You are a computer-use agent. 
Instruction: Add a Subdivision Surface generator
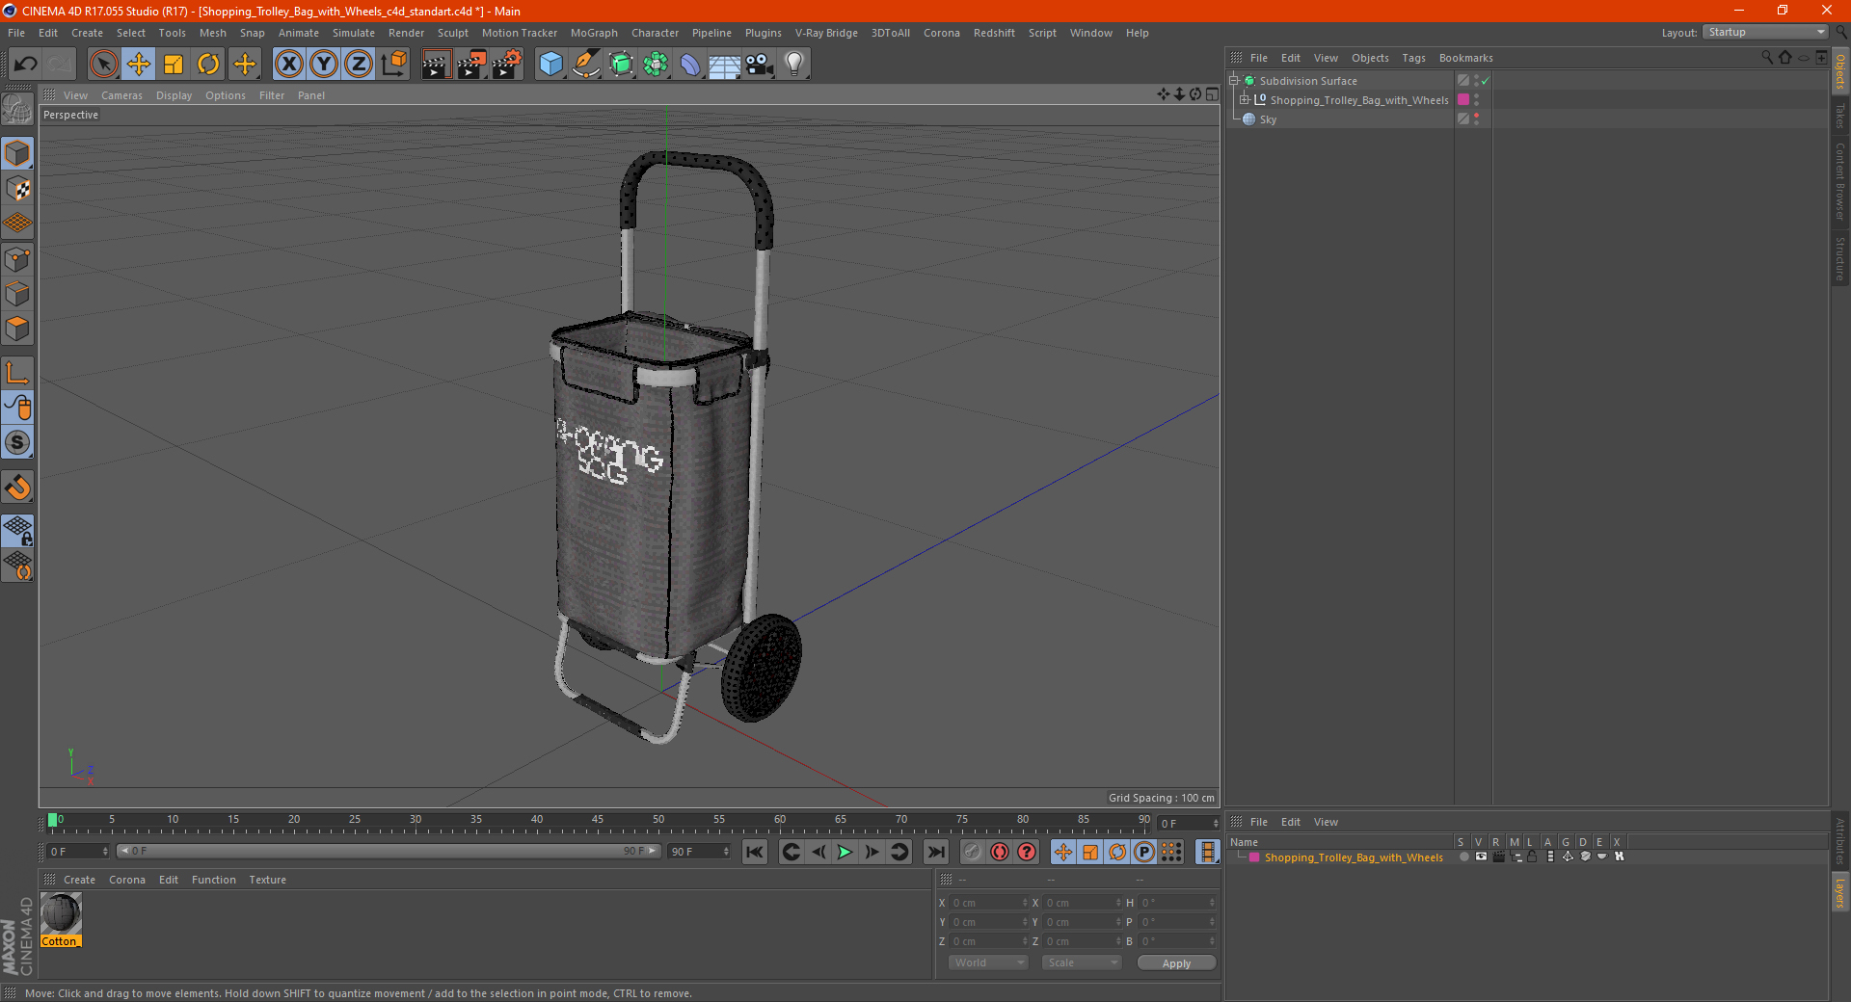(621, 65)
